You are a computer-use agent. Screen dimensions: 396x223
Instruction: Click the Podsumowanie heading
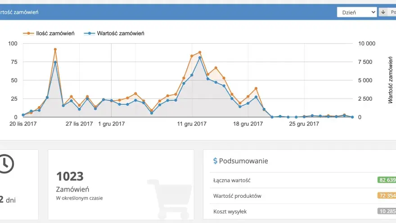click(243, 161)
